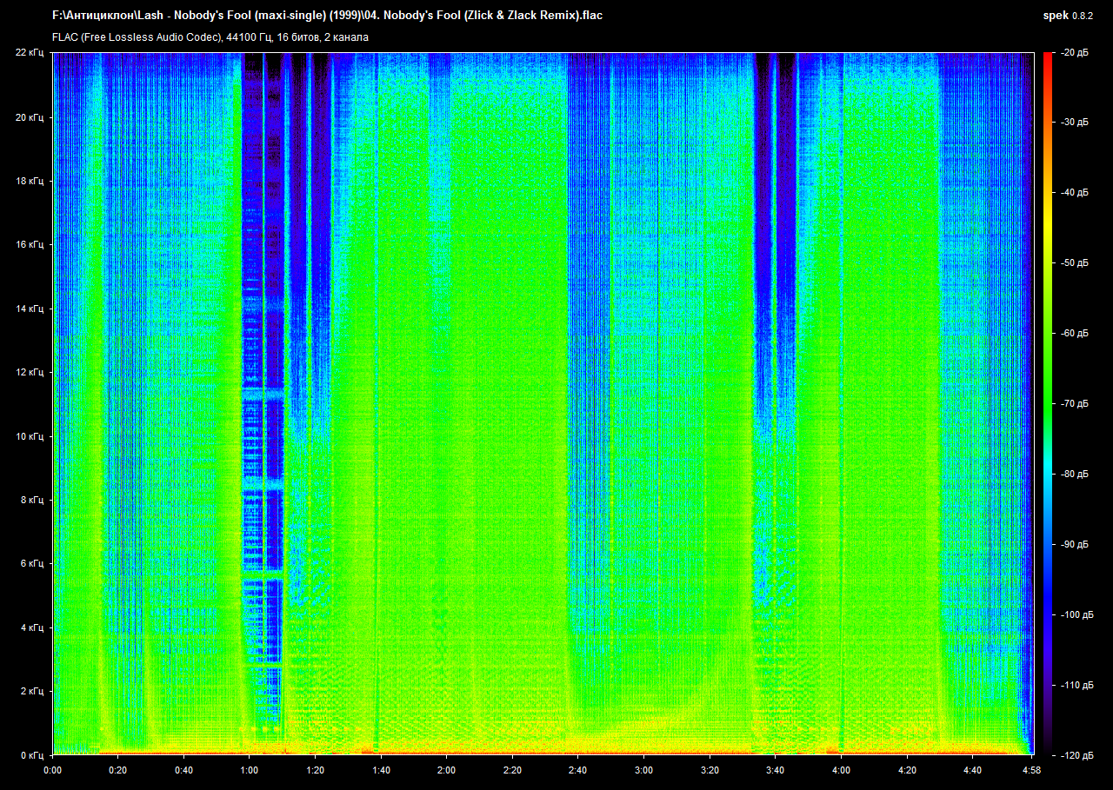The height and width of the screenshot is (790, 1113).
Task: Select the 1:00 time label
Action: coord(250,770)
